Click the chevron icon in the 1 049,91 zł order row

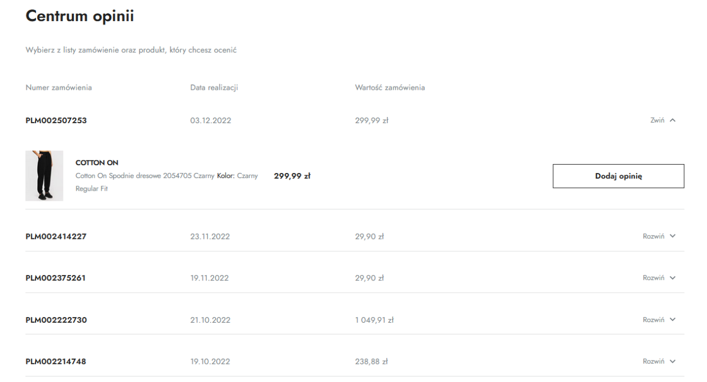pyautogui.click(x=673, y=320)
